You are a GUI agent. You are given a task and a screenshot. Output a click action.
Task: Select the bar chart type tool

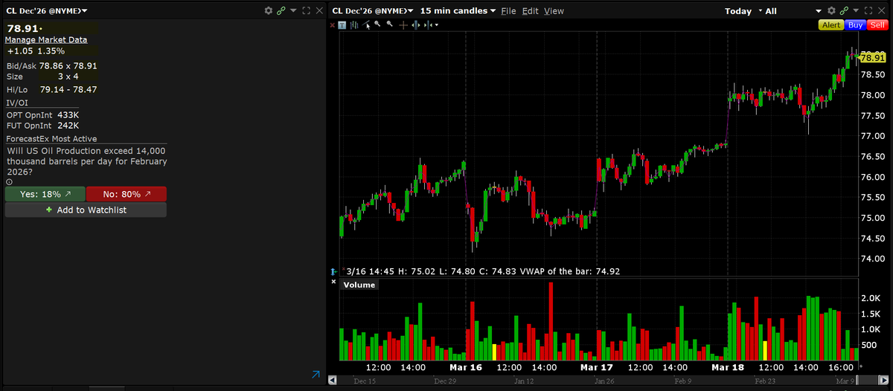(x=354, y=25)
